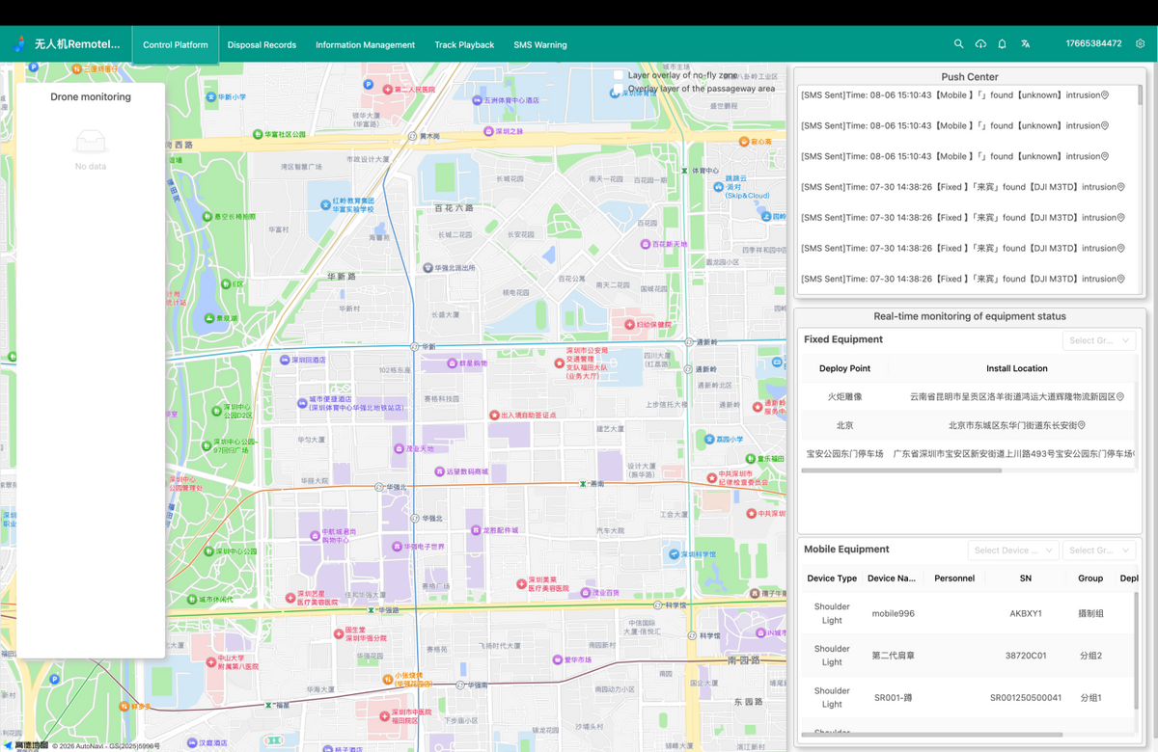The width and height of the screenshot is (1158, 752).
Task: Click 茂业天地 mall marker on map
Action: [400, 448]
